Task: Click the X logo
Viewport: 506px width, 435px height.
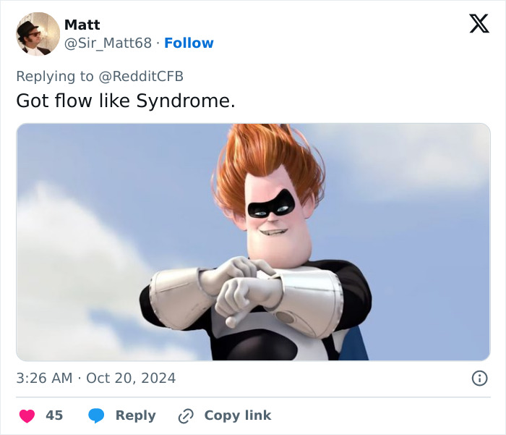Action: (x=479, y=25)
